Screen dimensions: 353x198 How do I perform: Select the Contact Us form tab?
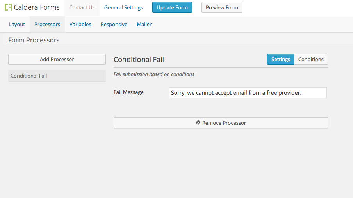(82, 8)
